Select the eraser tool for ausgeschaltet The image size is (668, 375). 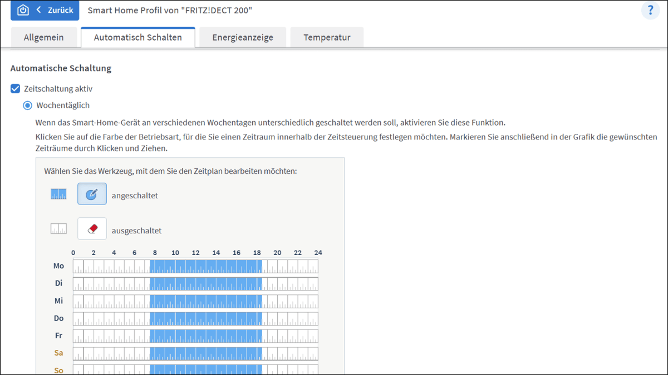pyautogui.click(x=92, y=228)
